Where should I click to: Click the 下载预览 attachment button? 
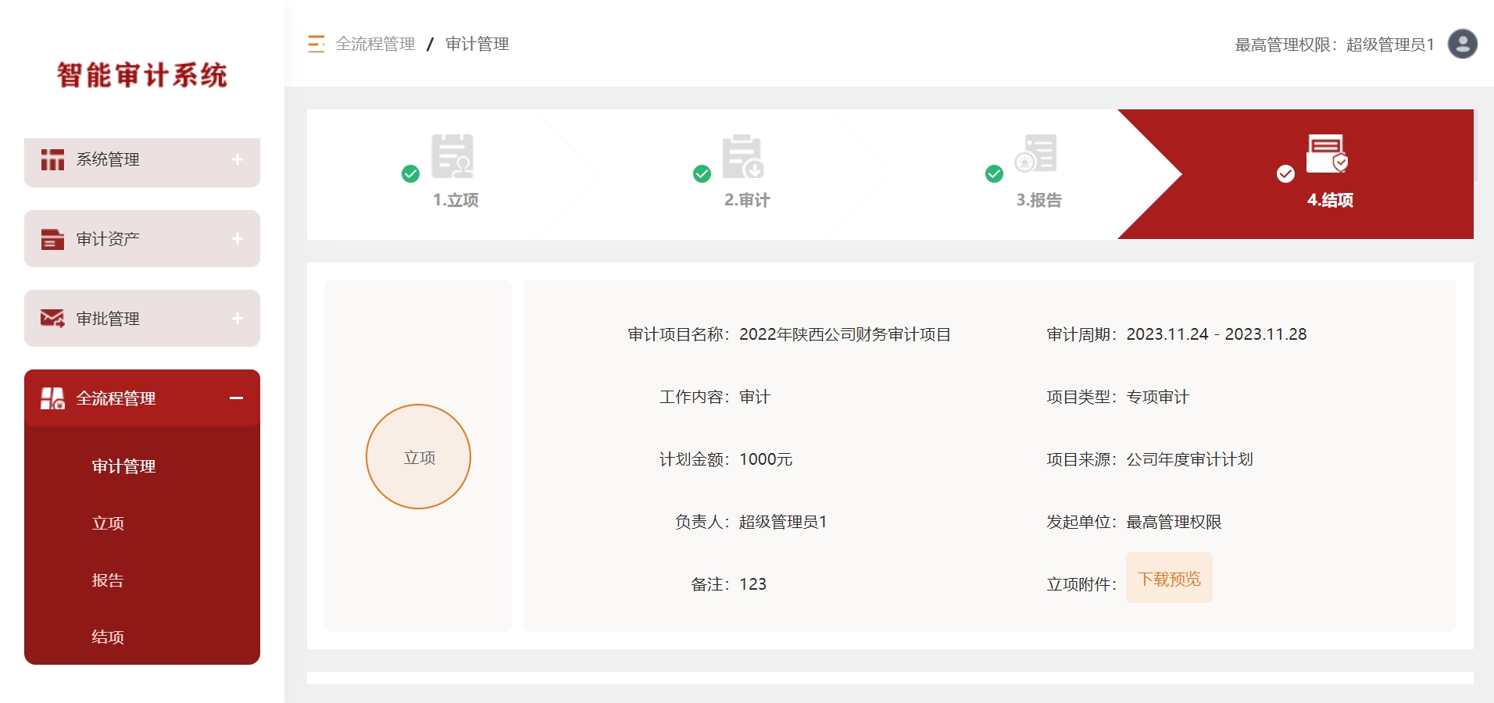pos(1169,578)
